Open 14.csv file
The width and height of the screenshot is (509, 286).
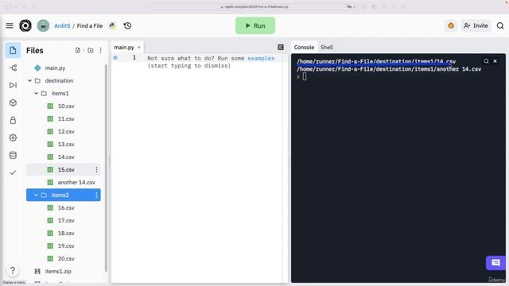point(66,157)
